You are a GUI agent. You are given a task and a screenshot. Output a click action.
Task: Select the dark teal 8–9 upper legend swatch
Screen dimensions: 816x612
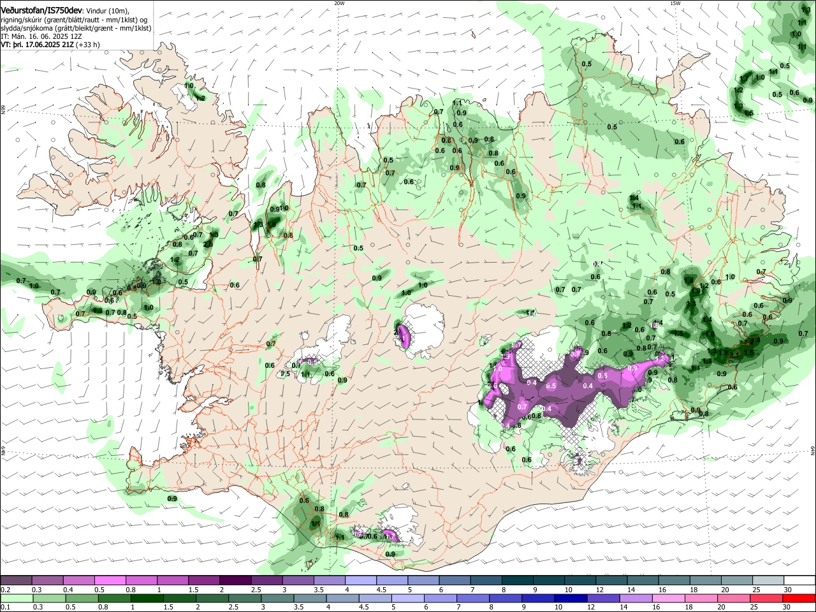click(518, 581)
